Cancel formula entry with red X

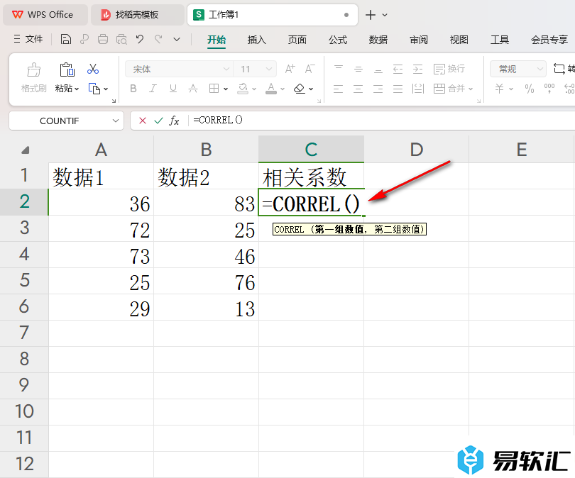click(x=143, y=121)
